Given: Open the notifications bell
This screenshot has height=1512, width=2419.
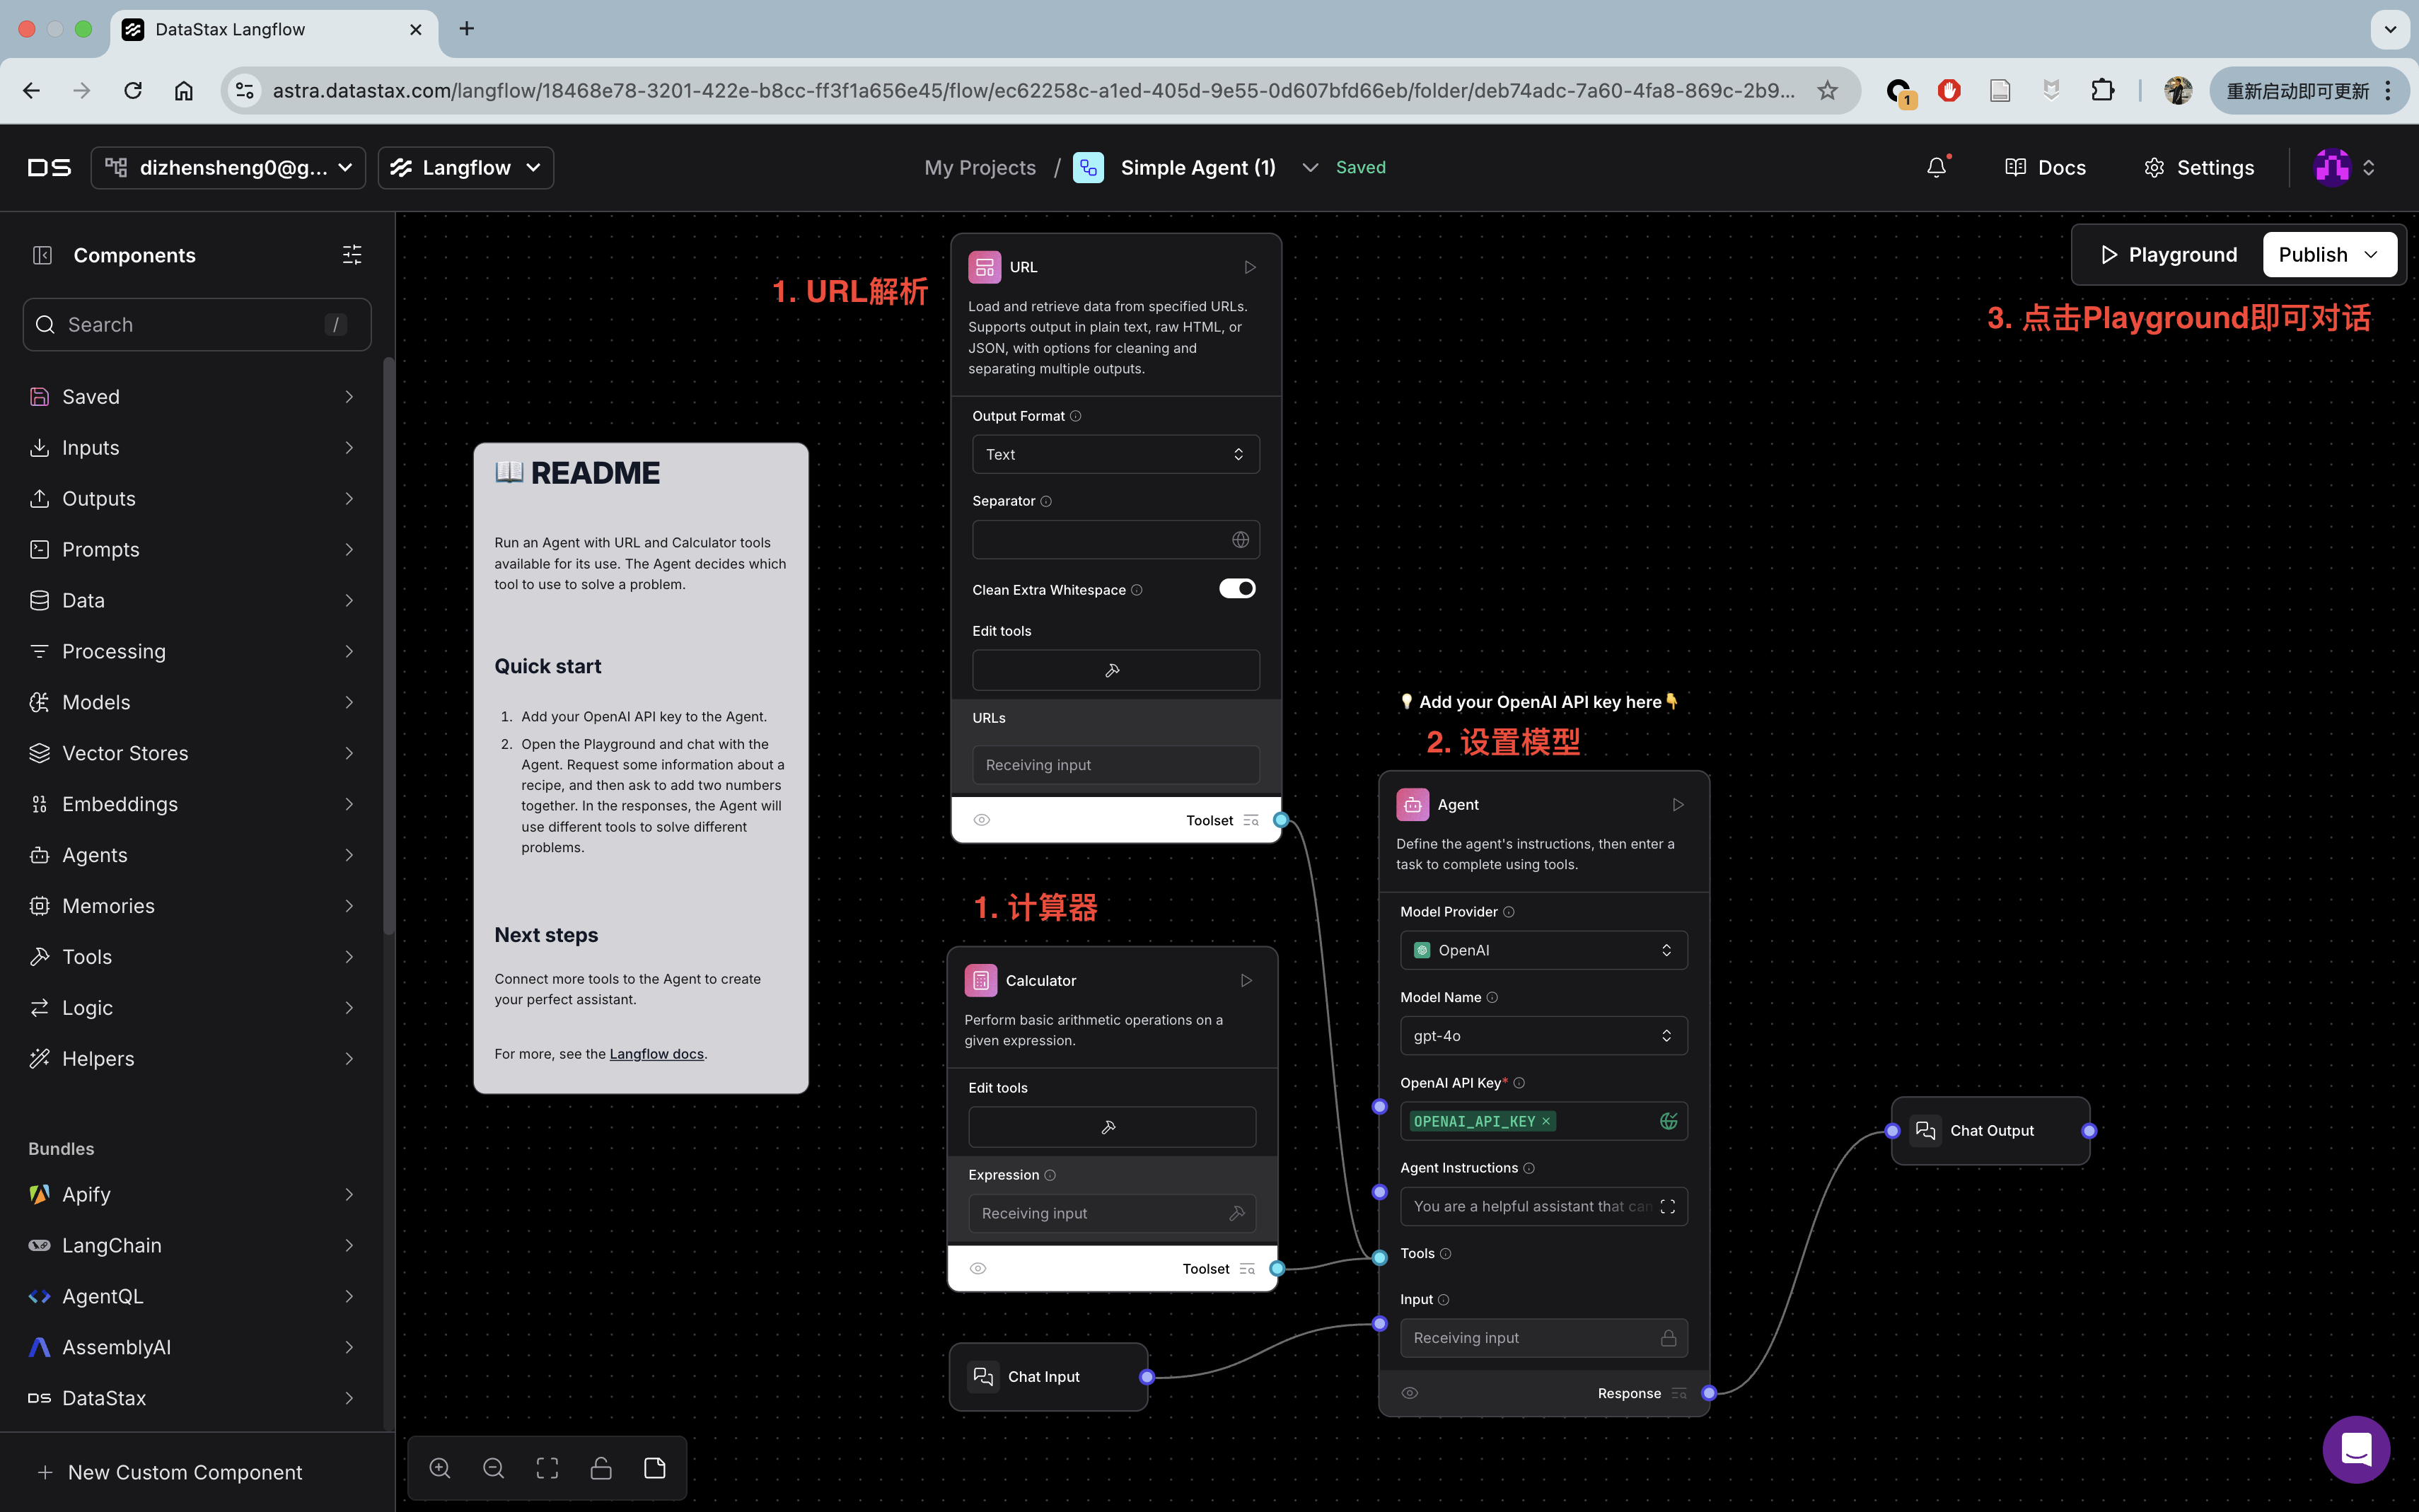Looking at the screenshot, I should tap(1937, 167).
